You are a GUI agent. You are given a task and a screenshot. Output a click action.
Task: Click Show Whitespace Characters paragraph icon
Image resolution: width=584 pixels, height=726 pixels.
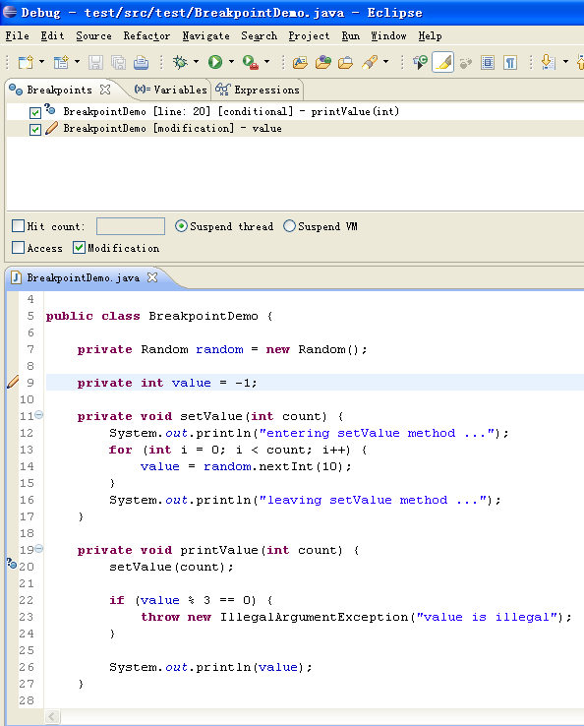click(x=510, y=62)
